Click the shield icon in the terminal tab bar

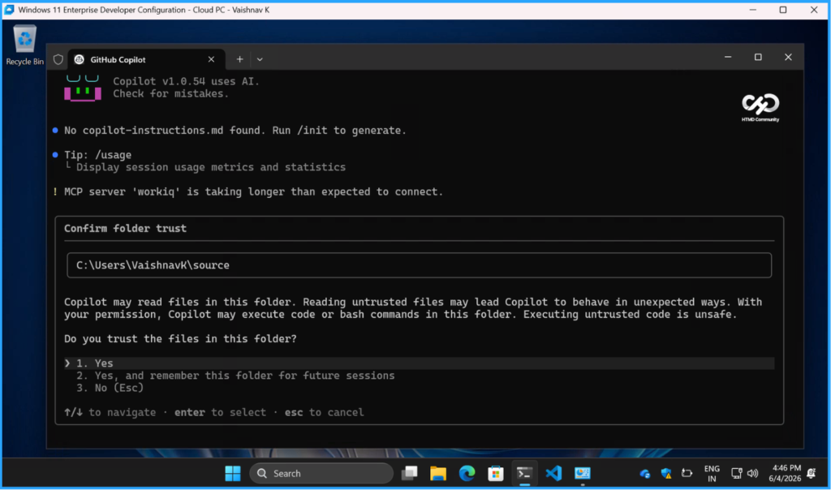[x=58, y=59]
